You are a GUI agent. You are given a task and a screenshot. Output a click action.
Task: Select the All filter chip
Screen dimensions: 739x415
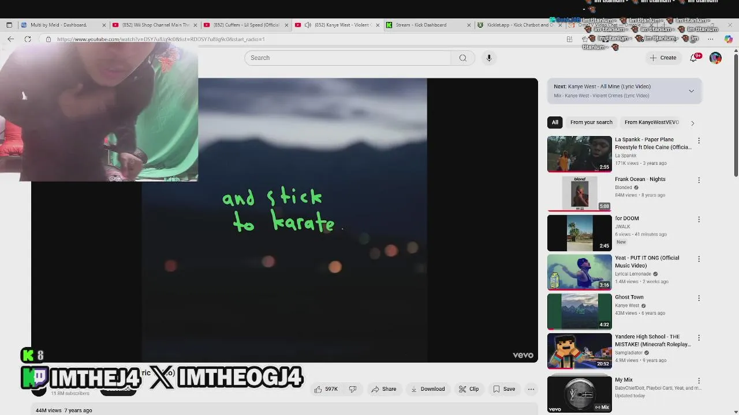click(555, 122)
